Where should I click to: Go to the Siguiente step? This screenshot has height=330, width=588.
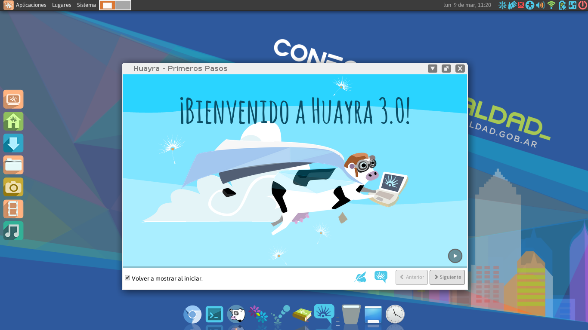click(x=447, y=277)
